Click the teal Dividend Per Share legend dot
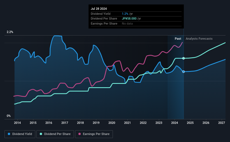This screenshot has width=230, height=142. coord(41,134)
